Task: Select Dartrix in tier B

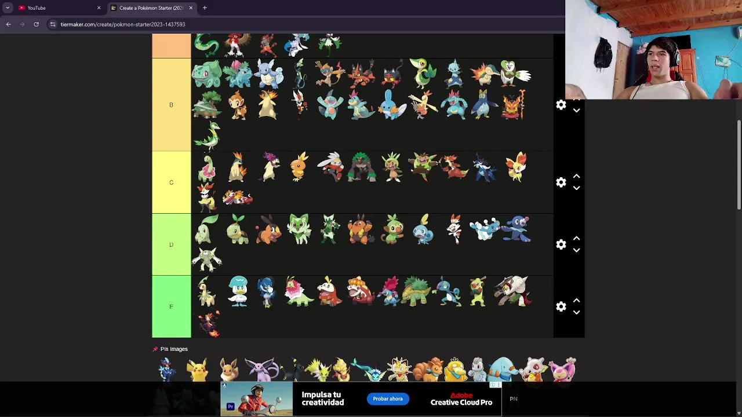Action: point(515,74)
